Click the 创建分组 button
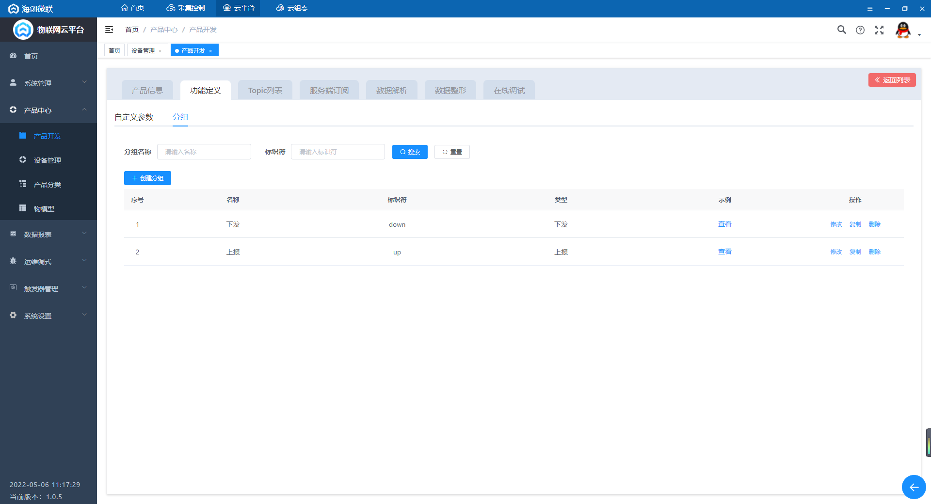This screenshot has height=504, width=931. (x=147, y=178)
